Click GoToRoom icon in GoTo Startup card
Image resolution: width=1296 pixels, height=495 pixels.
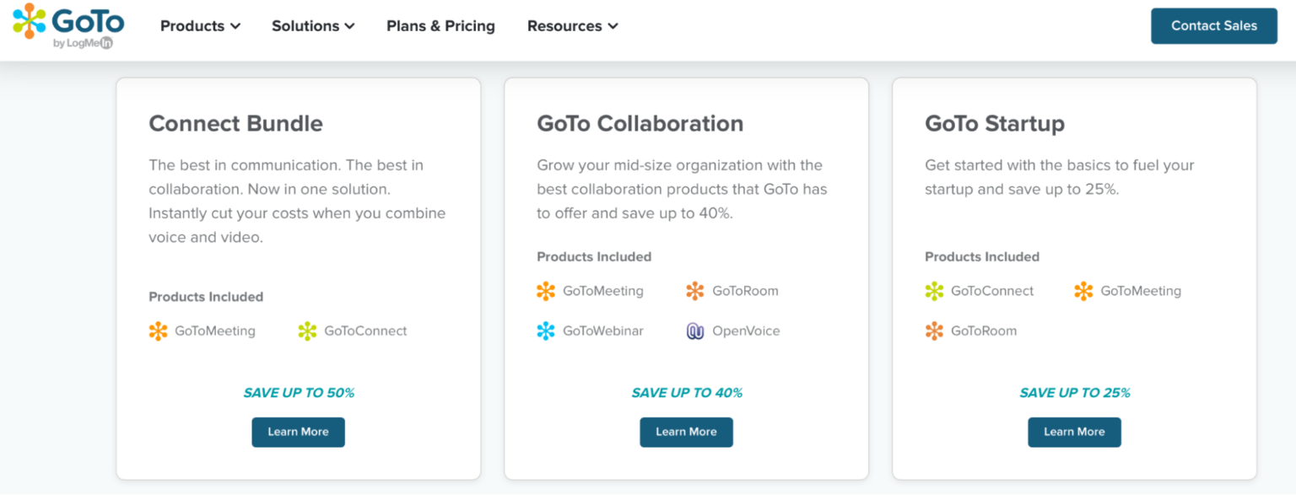tap(934, 331)
